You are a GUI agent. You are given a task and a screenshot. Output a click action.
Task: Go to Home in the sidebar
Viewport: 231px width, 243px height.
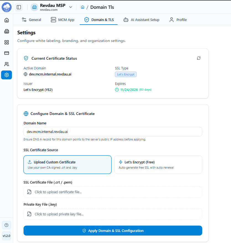[7, 20]
